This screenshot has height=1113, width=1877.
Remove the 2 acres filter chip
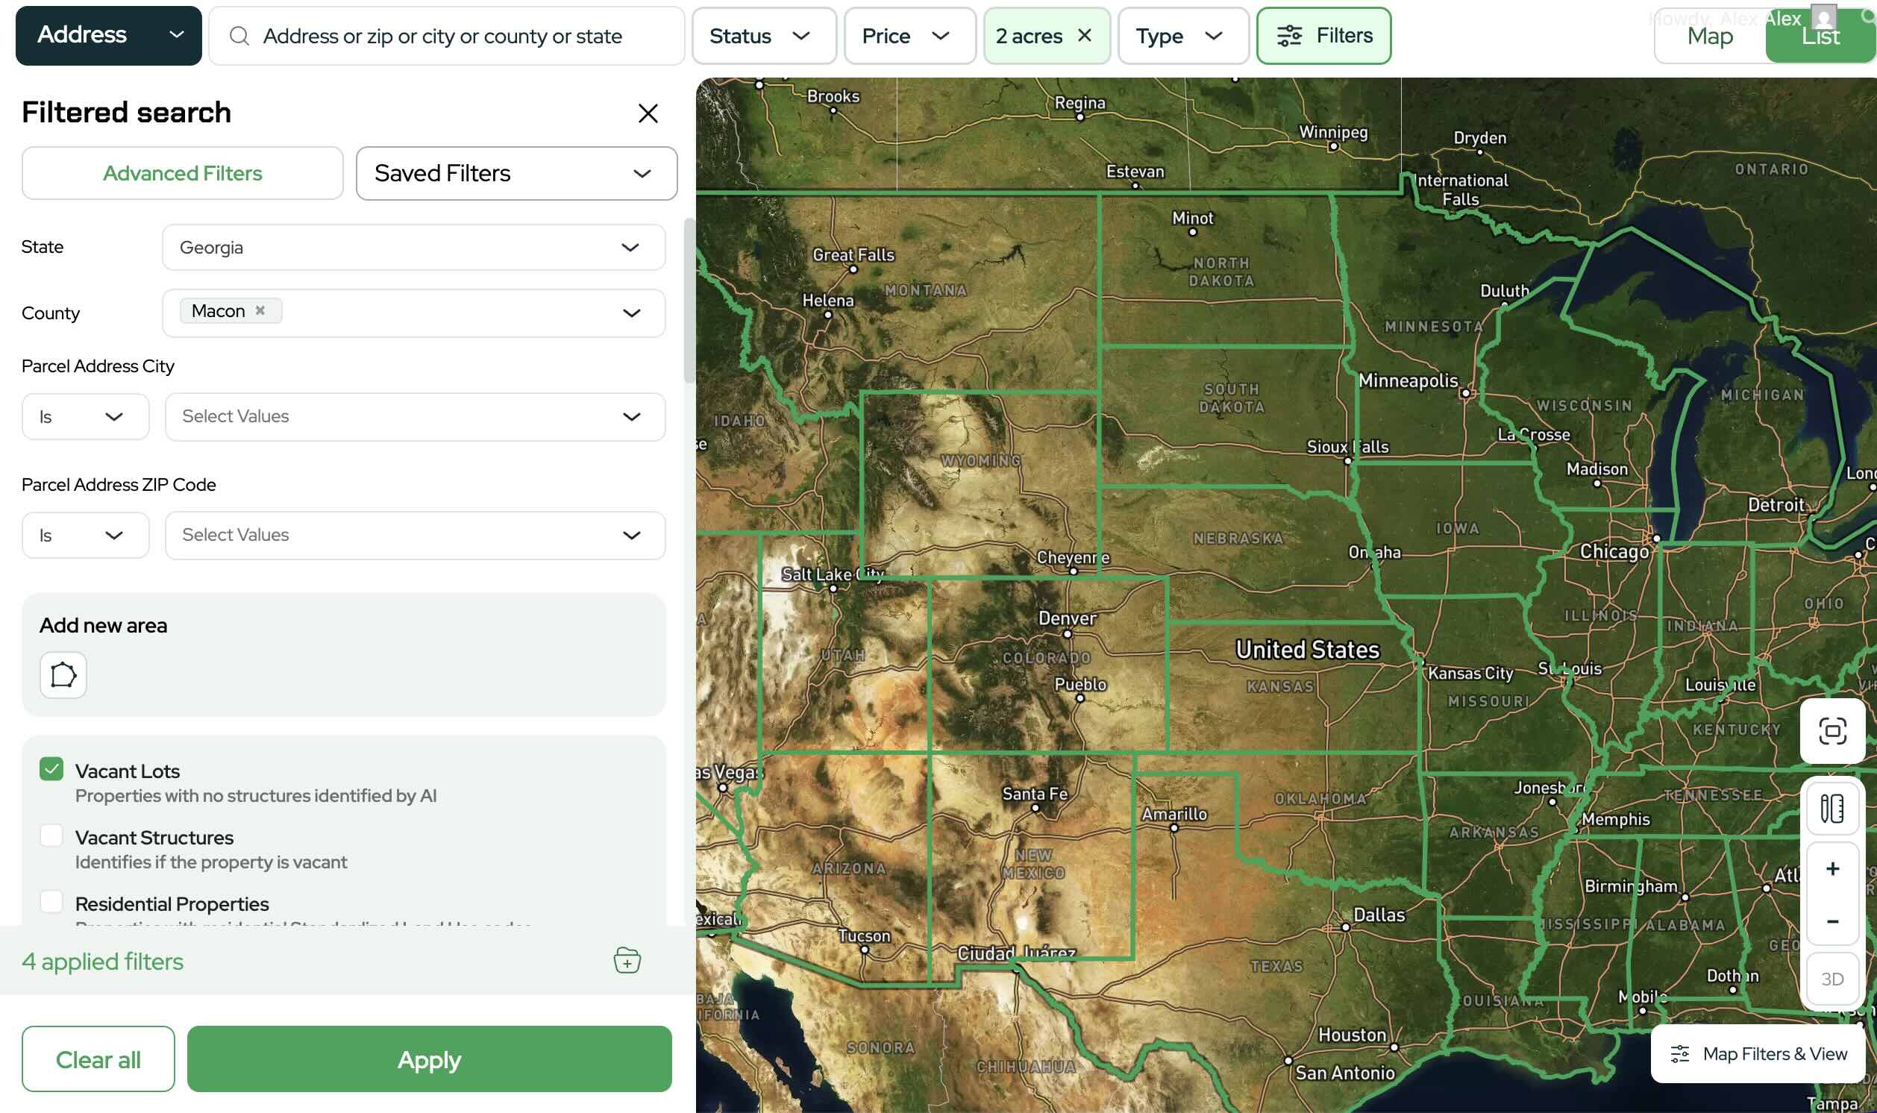point(1085,35)
